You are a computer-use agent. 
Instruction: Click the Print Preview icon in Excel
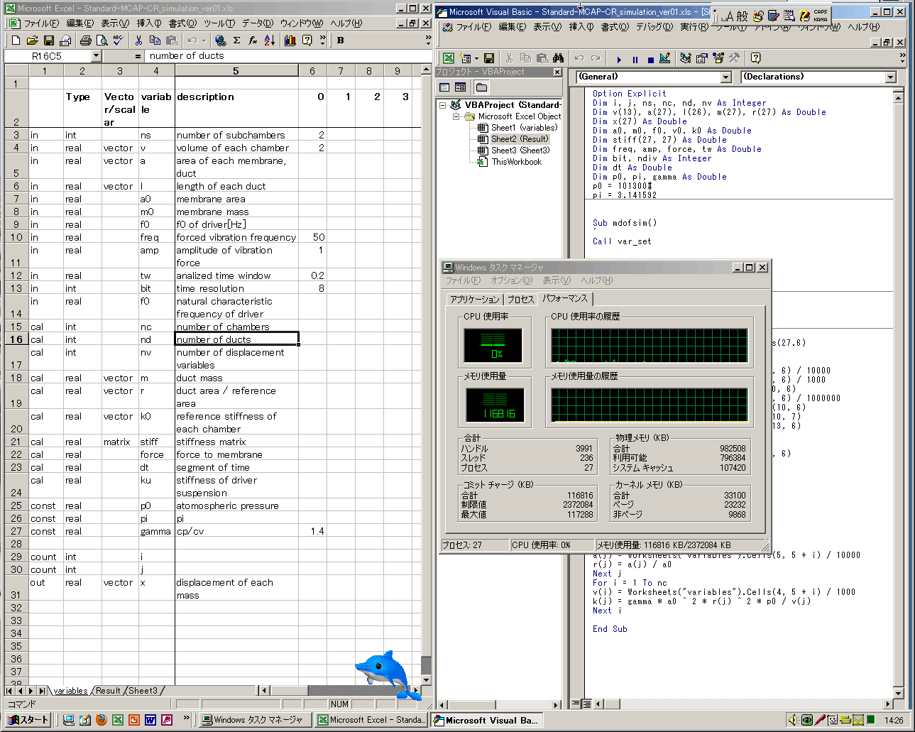click(x=102, y=40)
